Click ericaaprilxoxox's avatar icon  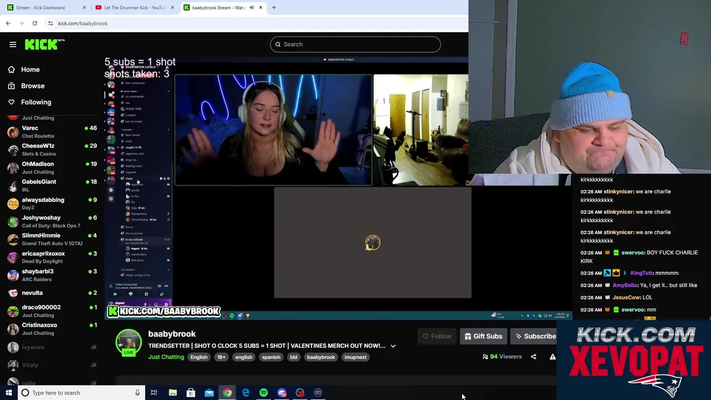[13, 257]
